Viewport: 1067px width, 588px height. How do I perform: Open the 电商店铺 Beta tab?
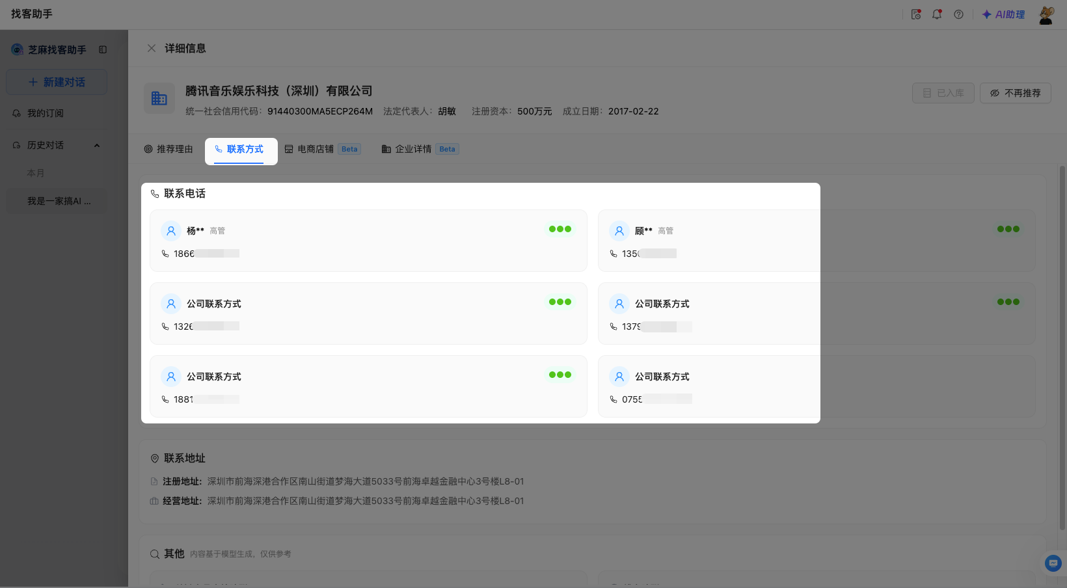(323, 149)
